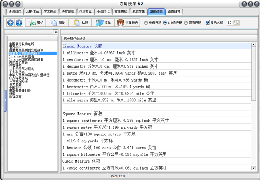Image resolution: width=260 pixels, height=180 pixels.
Task: Click the blue forward arrow icon
Action: [19, 23]
